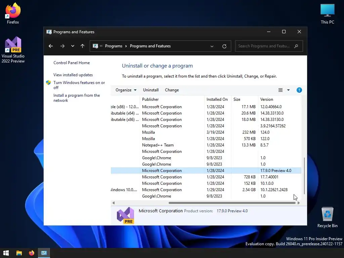Select the 2.54 GB Windows 10.0 row
Screen dimensions: 344x258
coord(206,190)
